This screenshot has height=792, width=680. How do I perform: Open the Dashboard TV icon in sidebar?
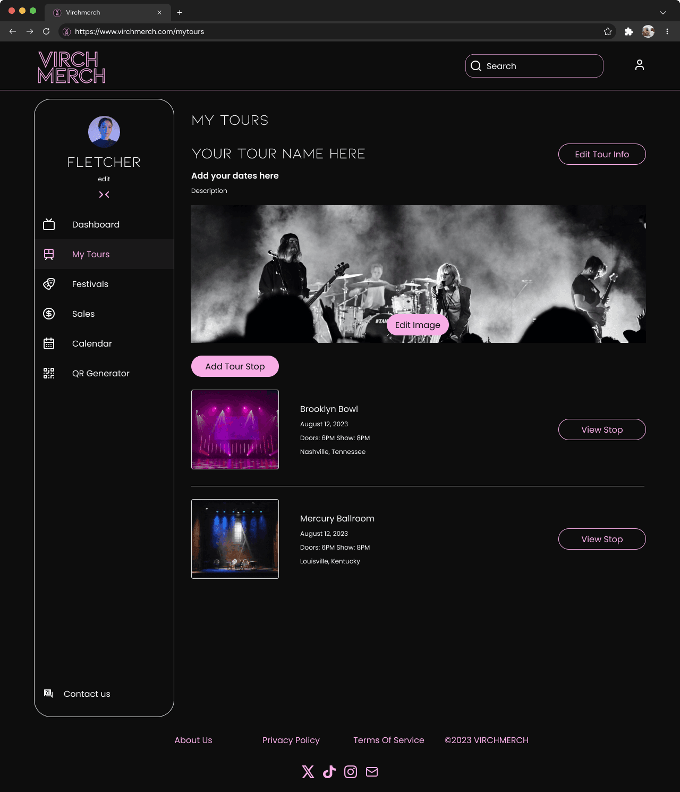click(49, 224)
